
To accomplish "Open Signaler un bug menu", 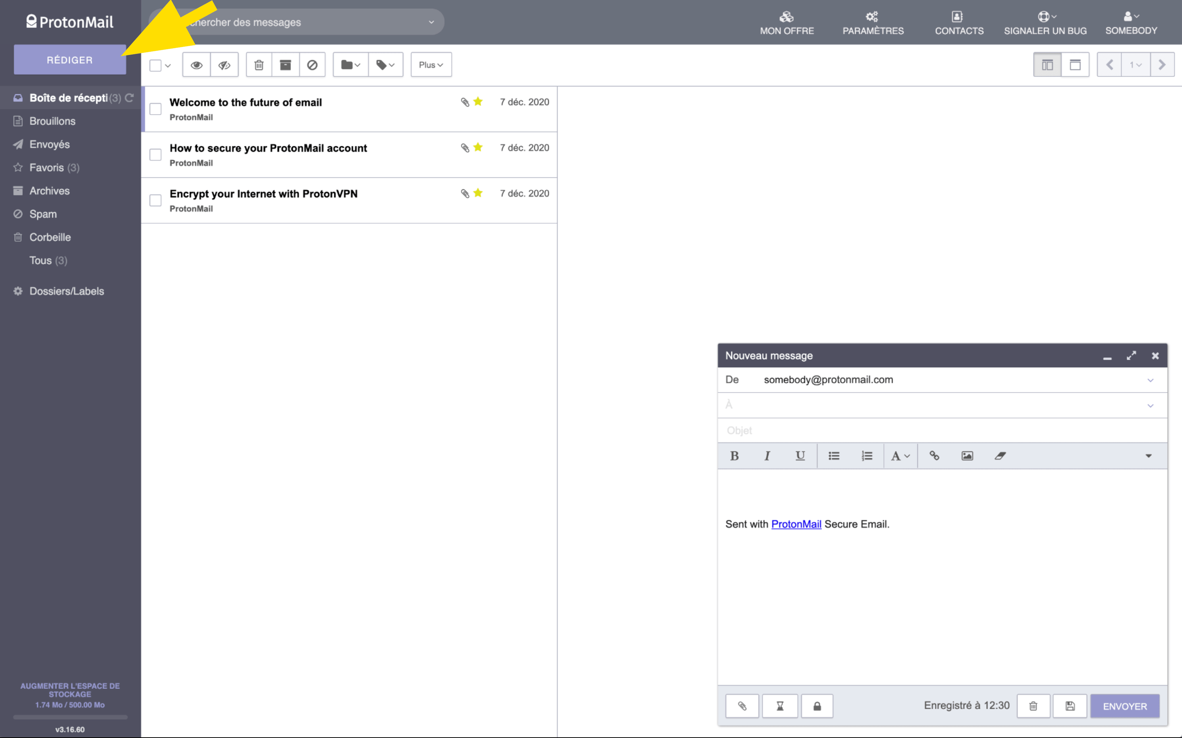I will [1045, 23].
